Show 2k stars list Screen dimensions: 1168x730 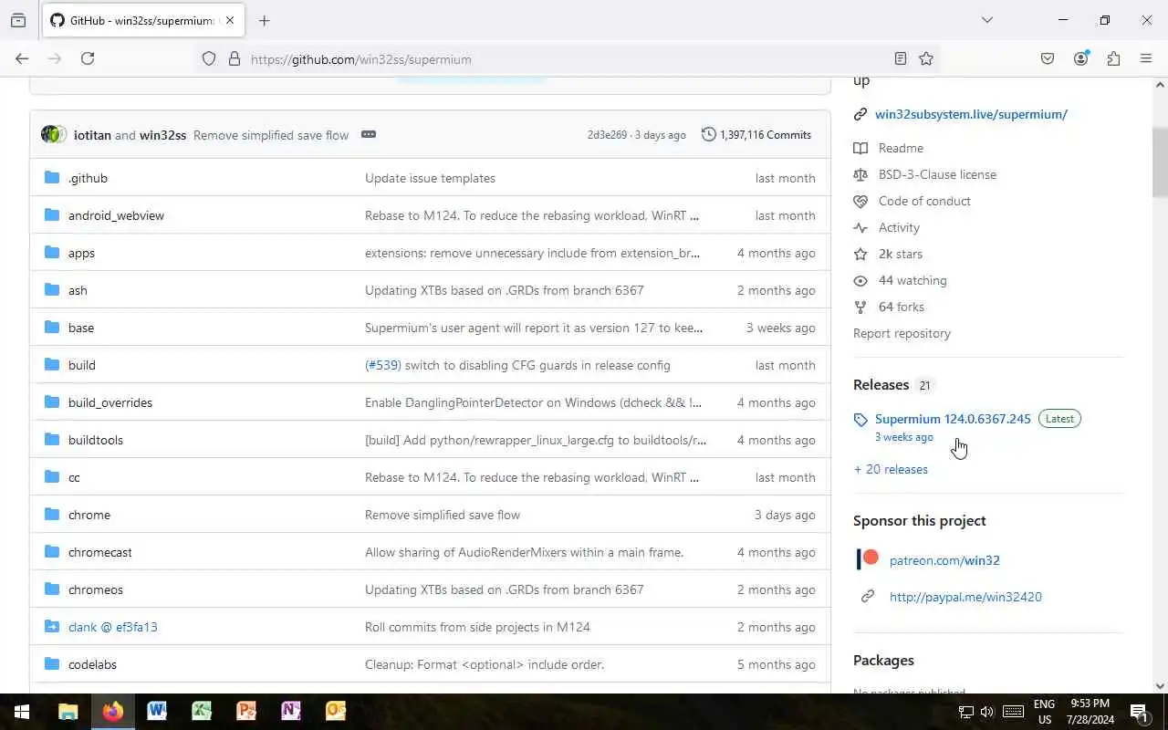pyautogui.click(x=901, y=254)
